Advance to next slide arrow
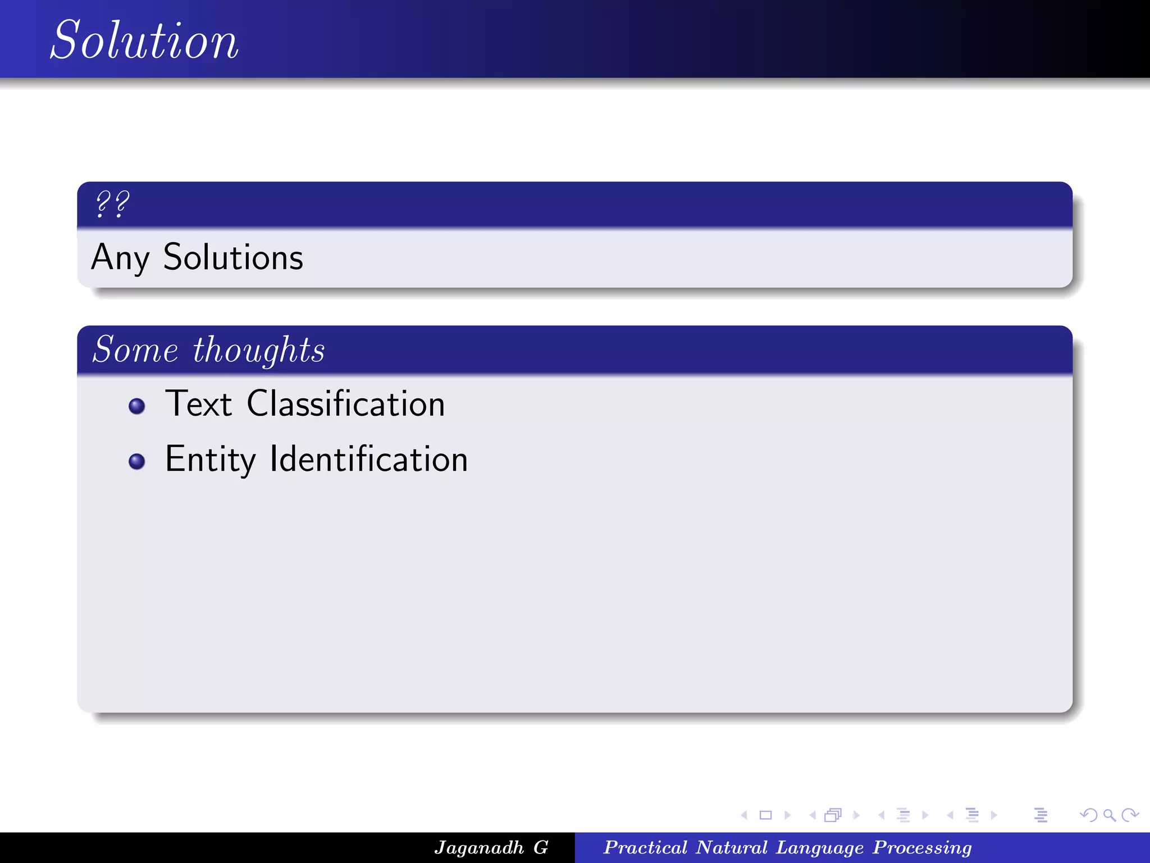Image resolution: width=1150 pixels, height=863 pixels. [787, 815]
